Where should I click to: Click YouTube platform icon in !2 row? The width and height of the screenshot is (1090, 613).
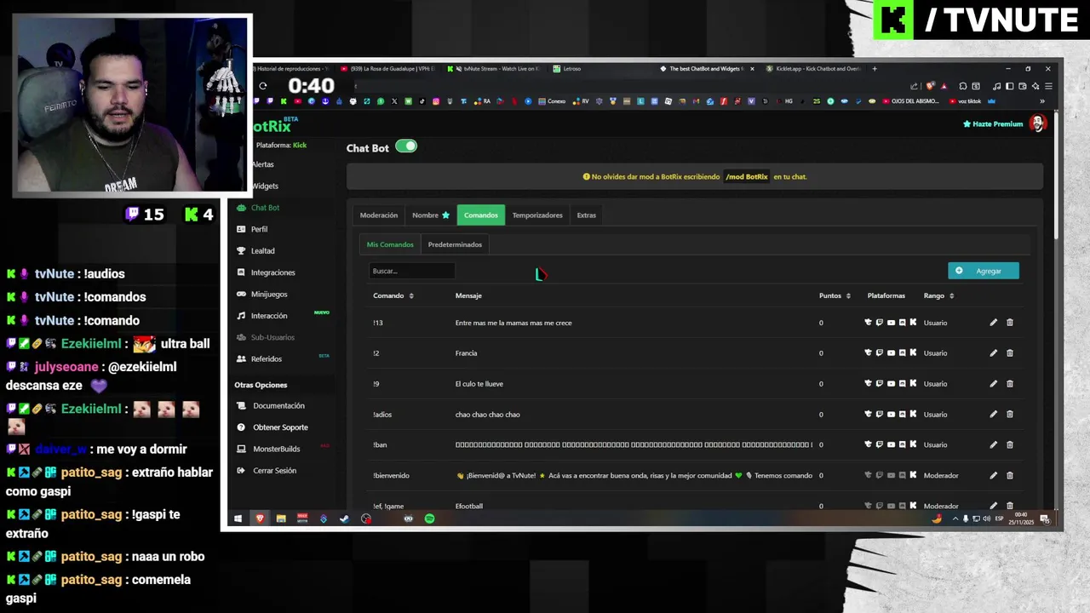click(x=891, y=353)
